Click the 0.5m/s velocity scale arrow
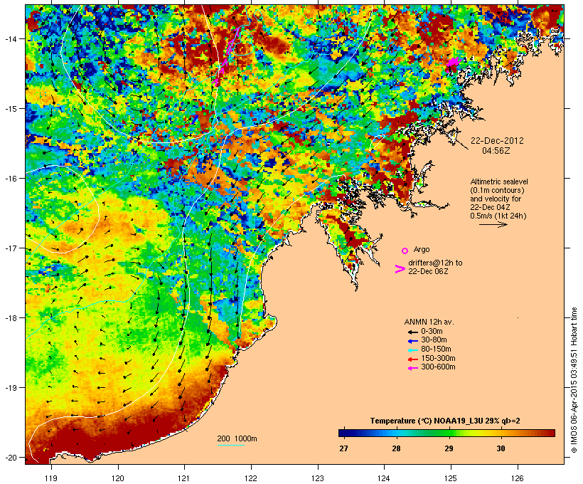Screen dimensions: 583x484 493,224
